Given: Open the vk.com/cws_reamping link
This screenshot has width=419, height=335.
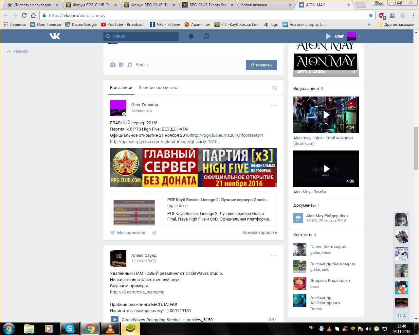Looking at the screenshot, I should (137, 292).
